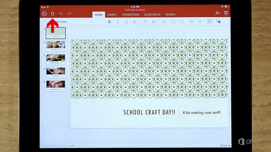Start the slideshow presentation
The image size is (271, 152).
click(226, 13)
